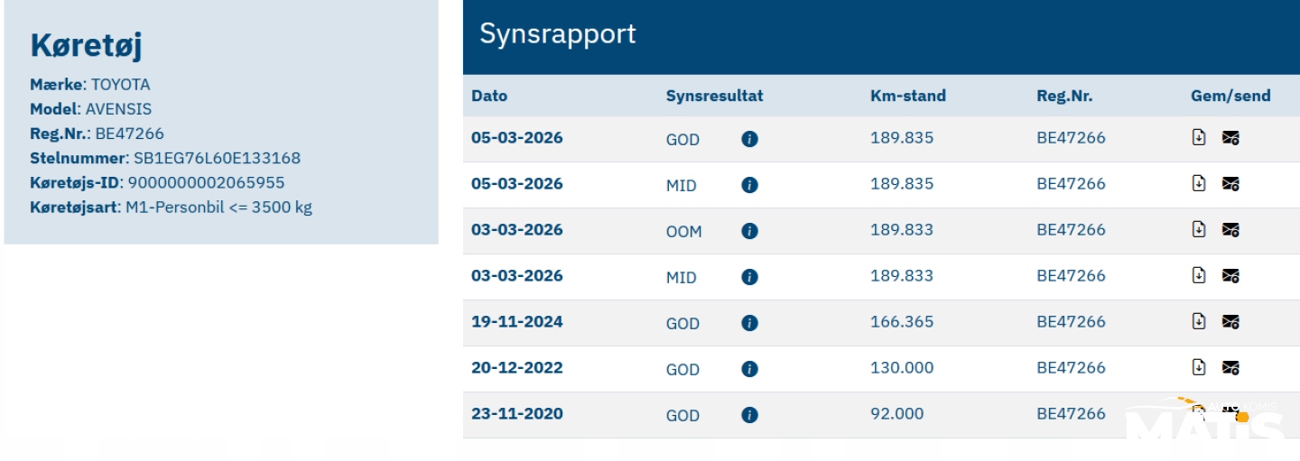The image size is (1300, 461).
Task: Download the 05-03-2026 GOD report
Action: pos(1199,137)
